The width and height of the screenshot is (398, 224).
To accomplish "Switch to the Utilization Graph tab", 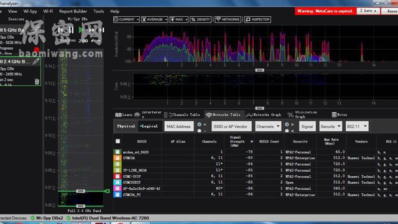I will point(302,114).
